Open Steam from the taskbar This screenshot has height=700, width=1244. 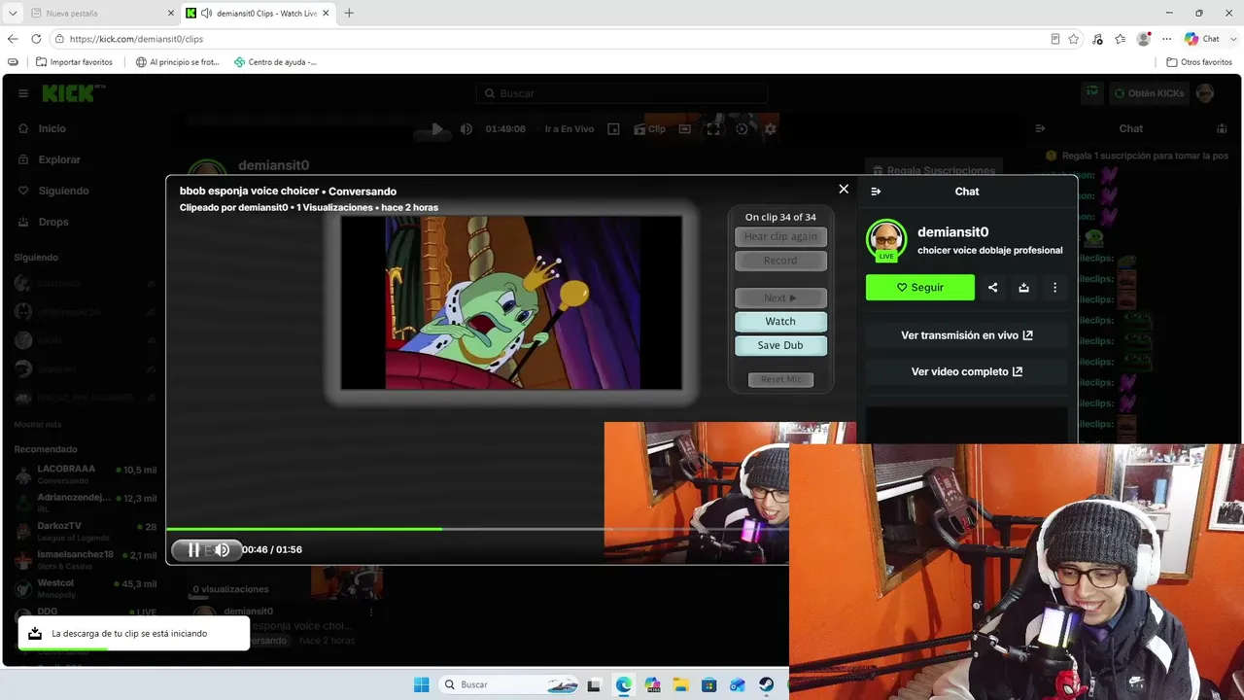[x=767, y=684]
